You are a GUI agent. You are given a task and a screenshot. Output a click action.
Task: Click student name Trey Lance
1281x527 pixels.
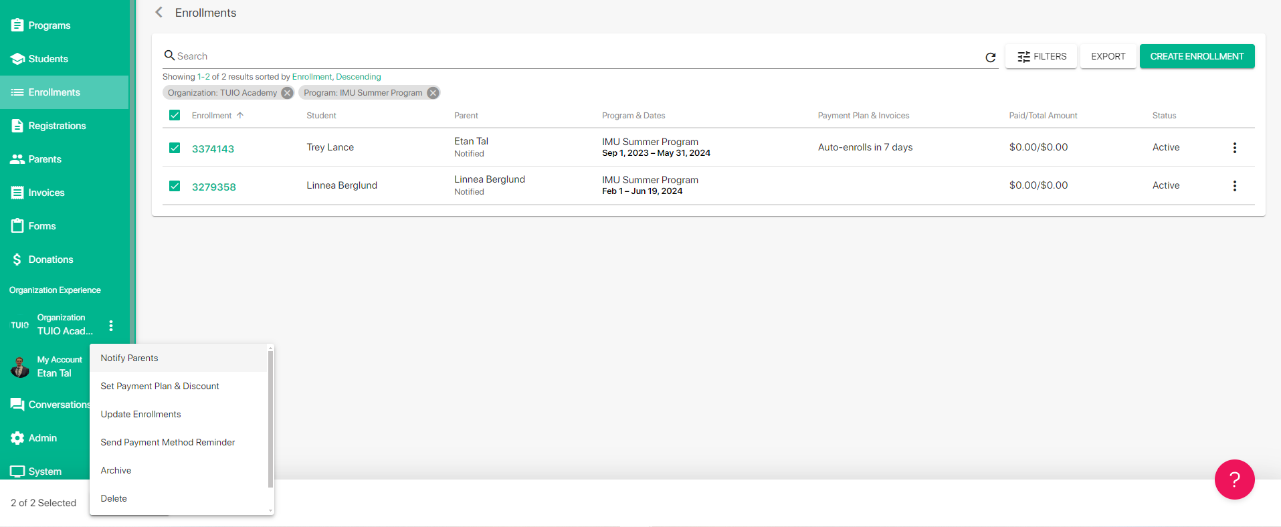coord(330,147)
